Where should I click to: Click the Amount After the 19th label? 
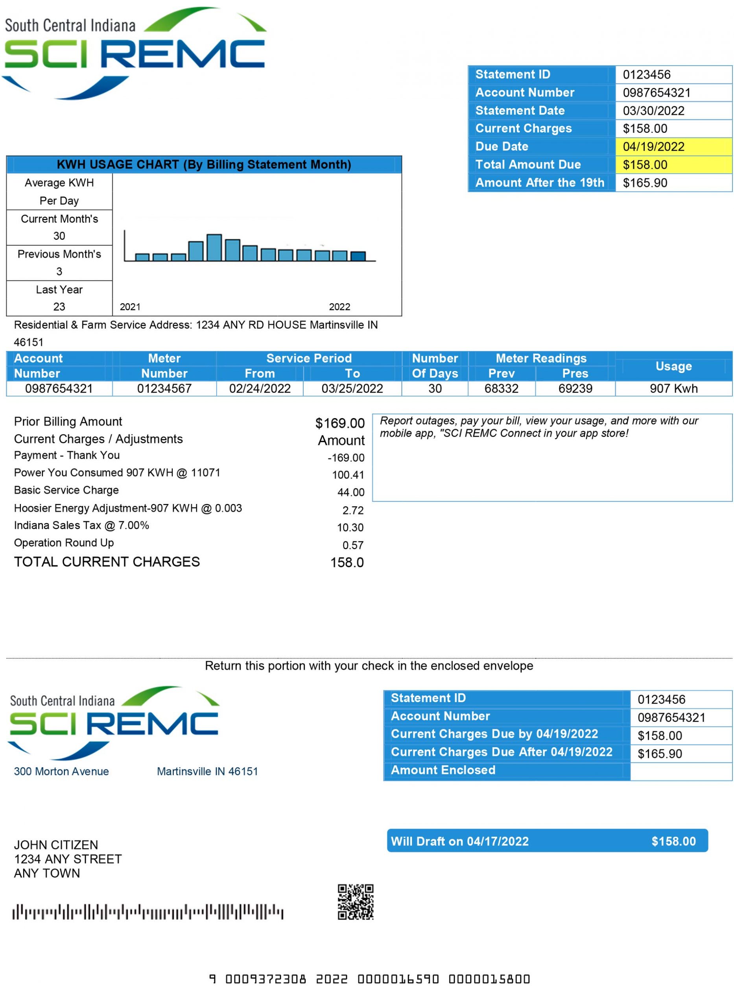[x=539, y=183]
